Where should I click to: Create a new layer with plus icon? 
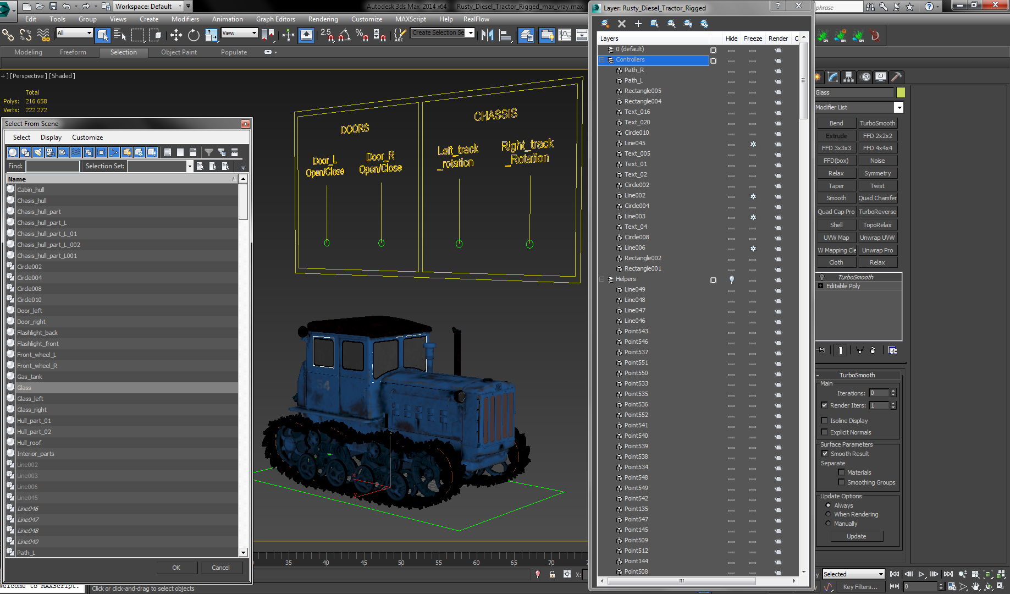[638, 24]
